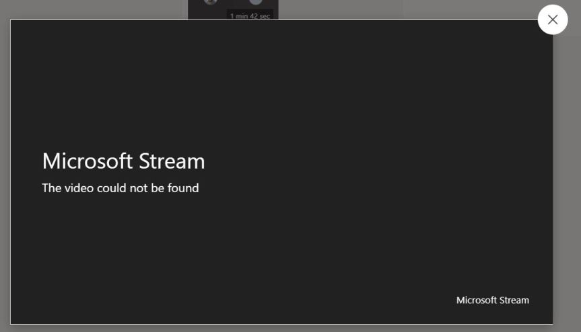Image resolution: width=581 pixels, height=332 pixels.
Task: Click the '1 min 42 sec' duration badge
Action: click(x=250, y=15)
